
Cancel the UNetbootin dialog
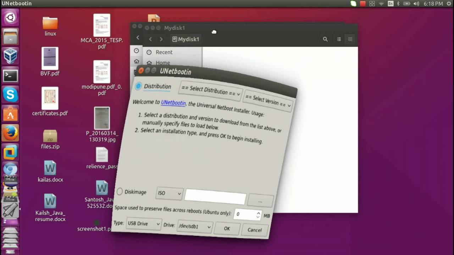pyautogui.click(x=254, y=230)
